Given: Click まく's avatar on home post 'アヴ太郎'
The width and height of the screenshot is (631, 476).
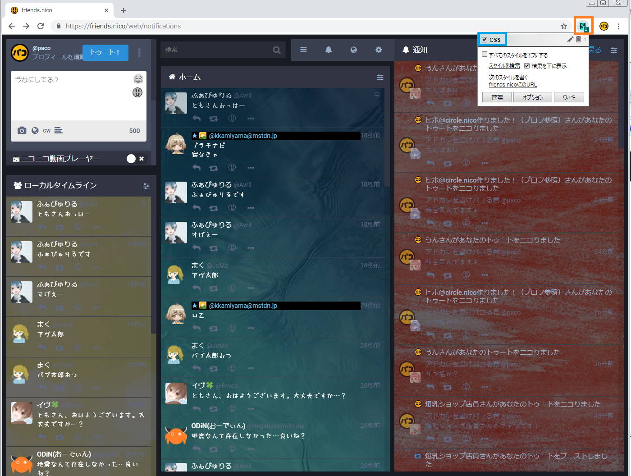Looking at the screenshot, I should tap(176, 274).
